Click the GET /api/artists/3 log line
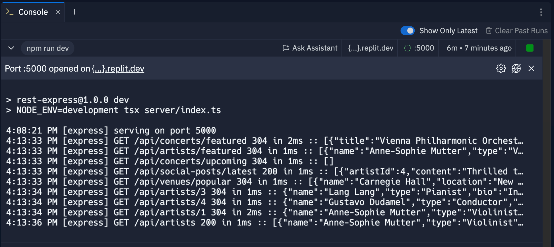The image size is (554, 247). click(264, 192)
